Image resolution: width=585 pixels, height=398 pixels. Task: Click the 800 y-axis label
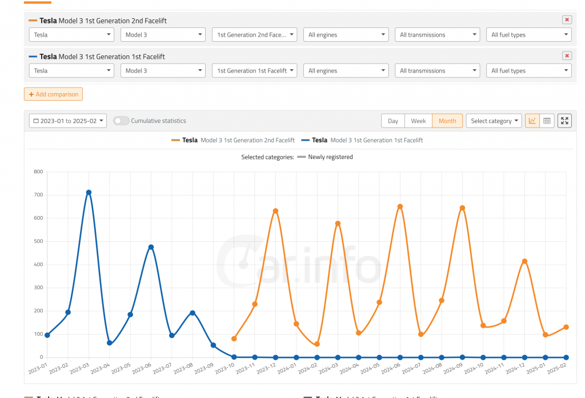pos(38,172)
